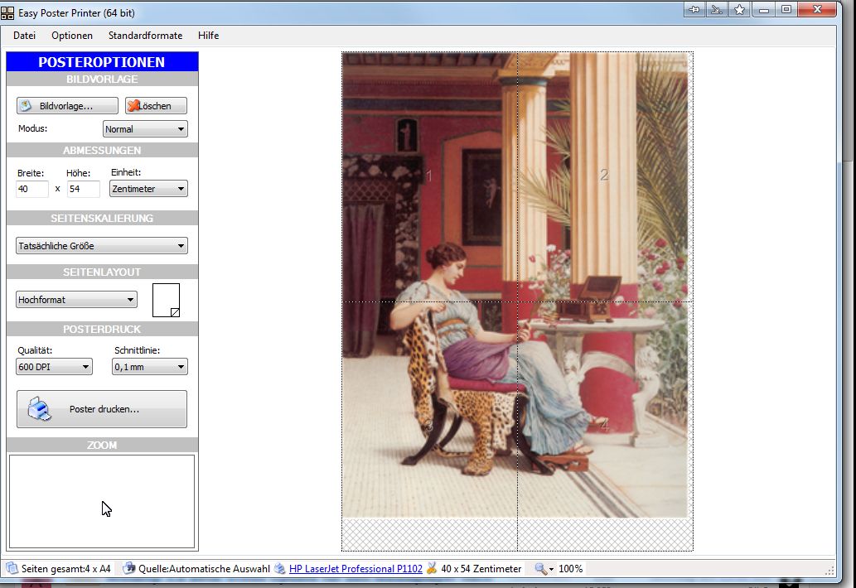Click the Quelle:Automatische Auswahl status text
The height and width of the screenshot is (588, 856).
[x=204, y=568]
